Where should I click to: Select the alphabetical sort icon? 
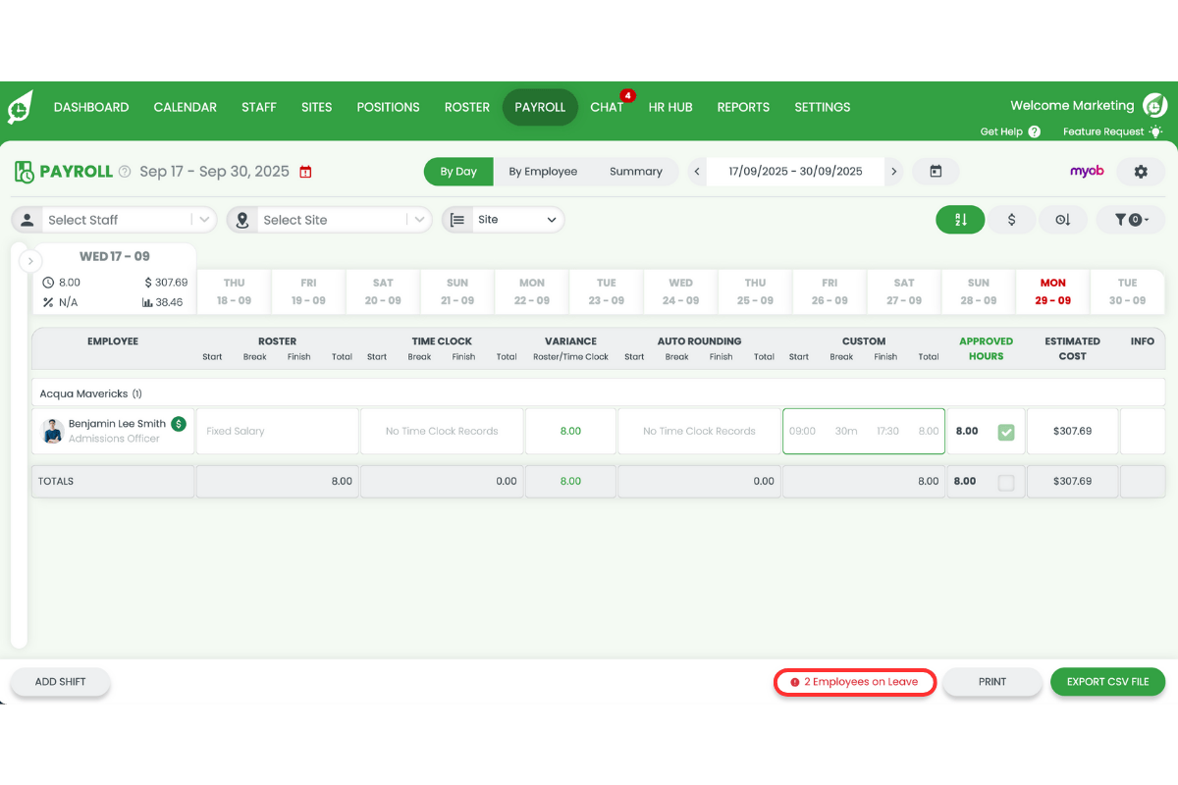(x=960, y=219)
